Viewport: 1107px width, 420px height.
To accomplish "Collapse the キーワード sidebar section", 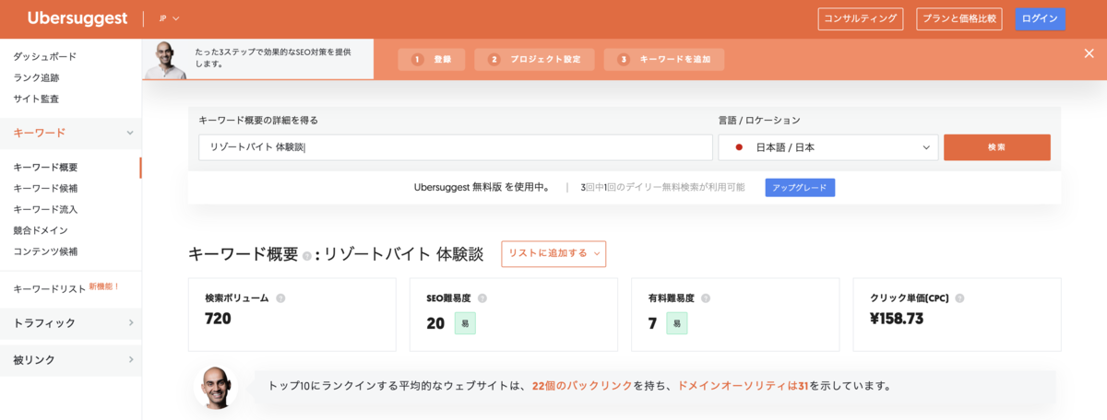I will click(70, 133).
